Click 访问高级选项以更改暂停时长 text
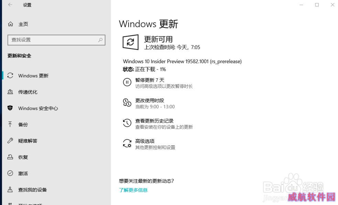The height and width of the screenshot is (205, 338). tap(164, 86)
